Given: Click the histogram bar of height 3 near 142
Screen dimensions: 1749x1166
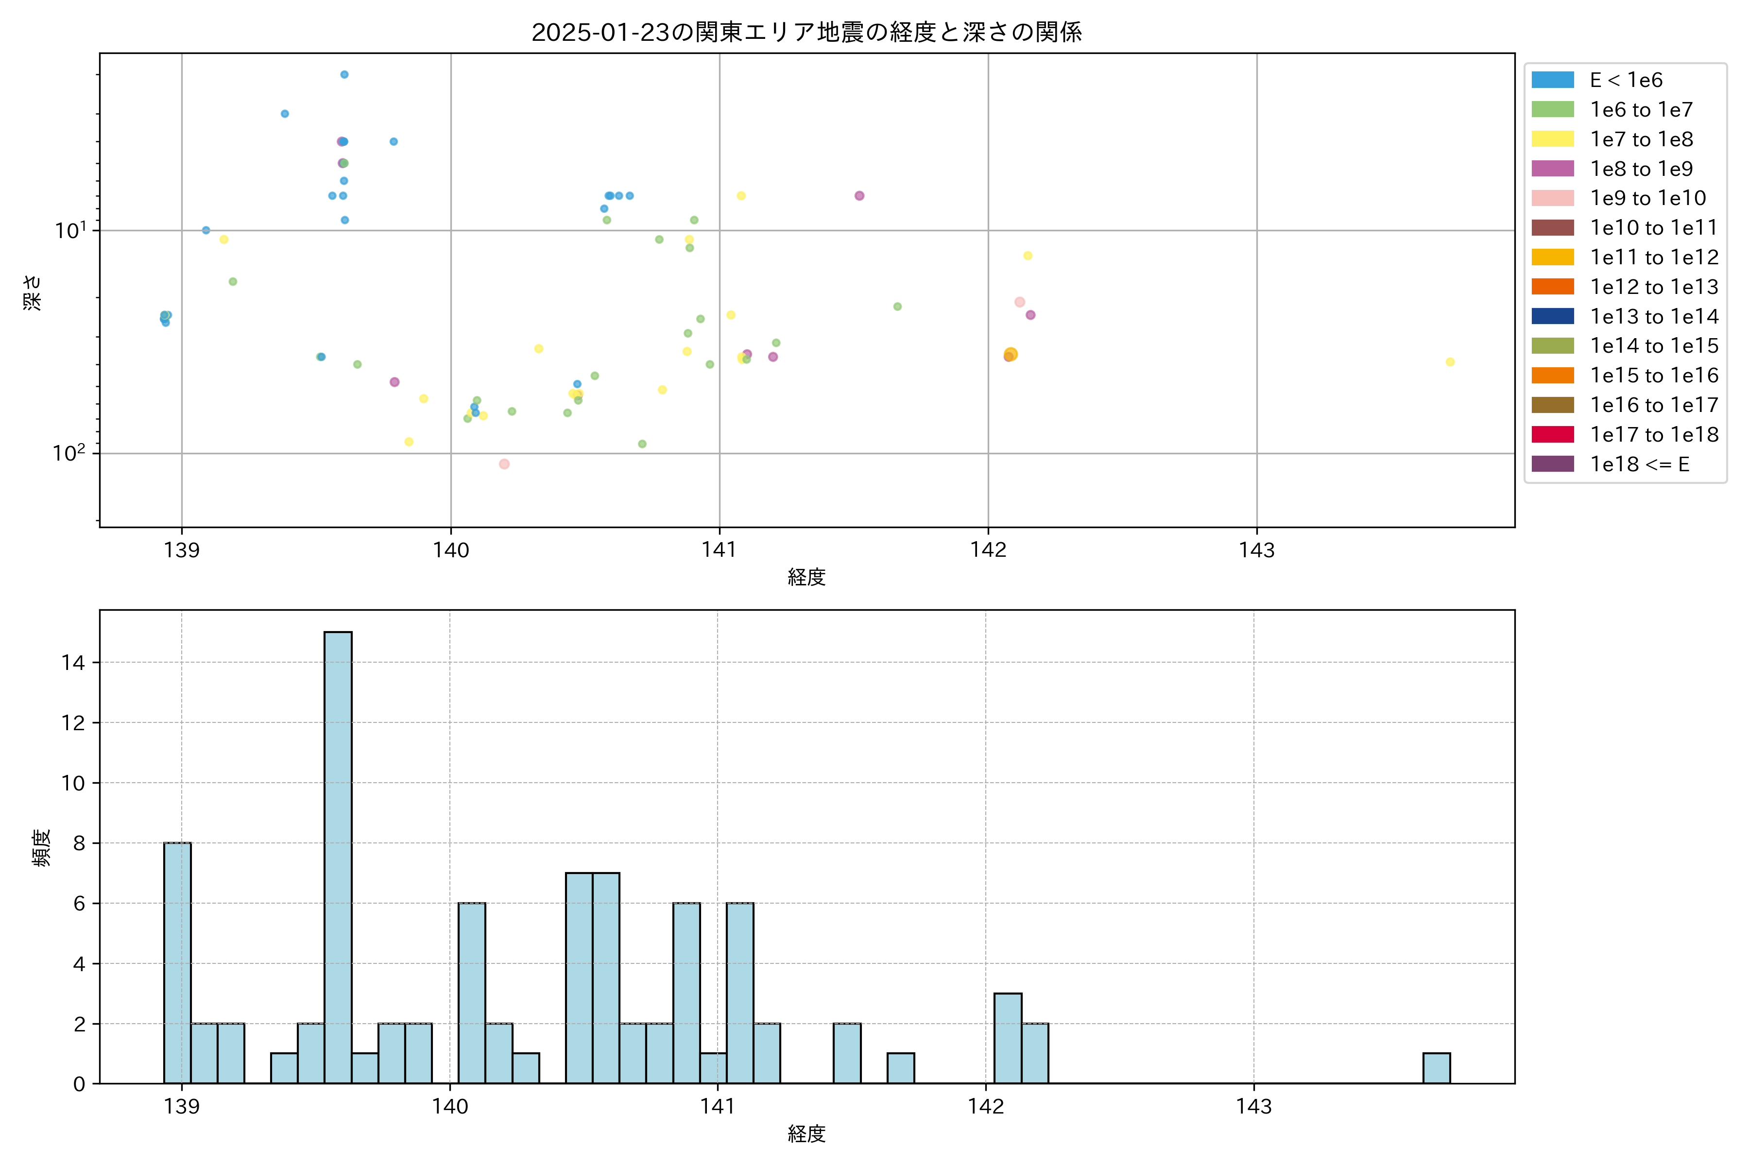Looking at the screenshot, I should click(1008, 1038).
